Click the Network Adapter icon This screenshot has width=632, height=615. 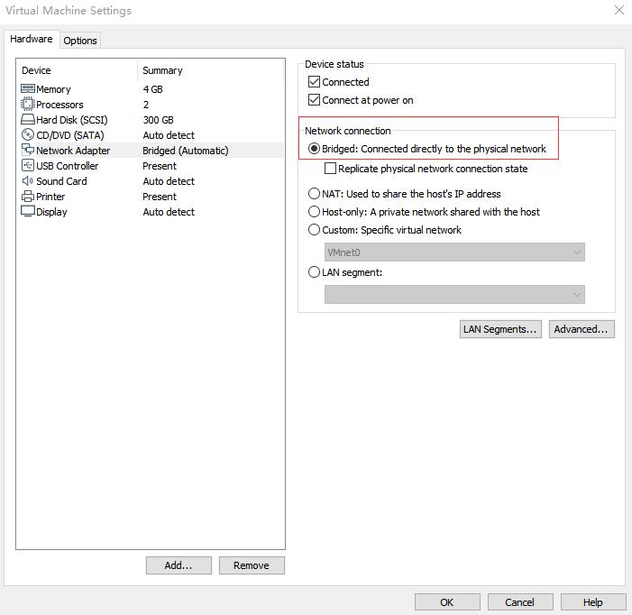tap(27, 150)
